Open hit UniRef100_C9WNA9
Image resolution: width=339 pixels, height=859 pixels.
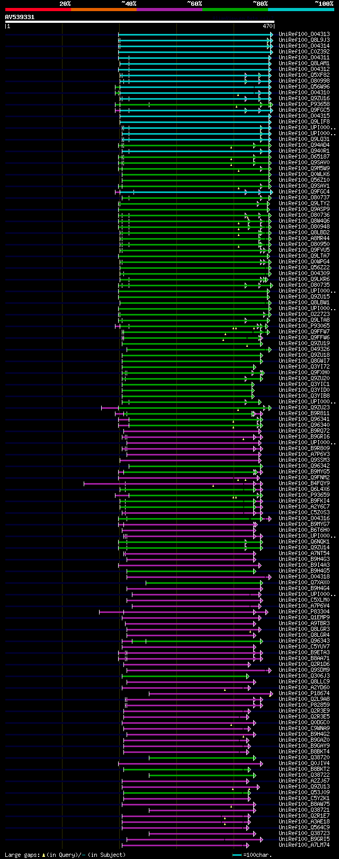coord(304,729)
